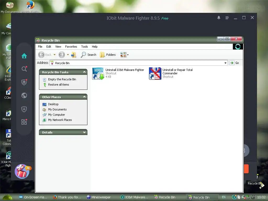Open the Back history dropdown arrow
Viewport: 268px width, 201px height.
pos(54,55)
